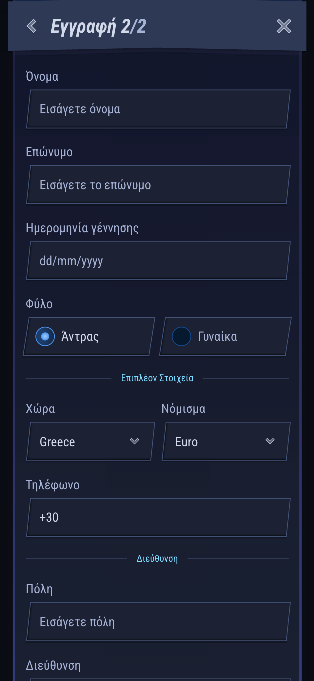This screenshot has height=681, width=314.
Task: Focus the Τηλέφωνο phone field with +30
Action: click(158, 518)
